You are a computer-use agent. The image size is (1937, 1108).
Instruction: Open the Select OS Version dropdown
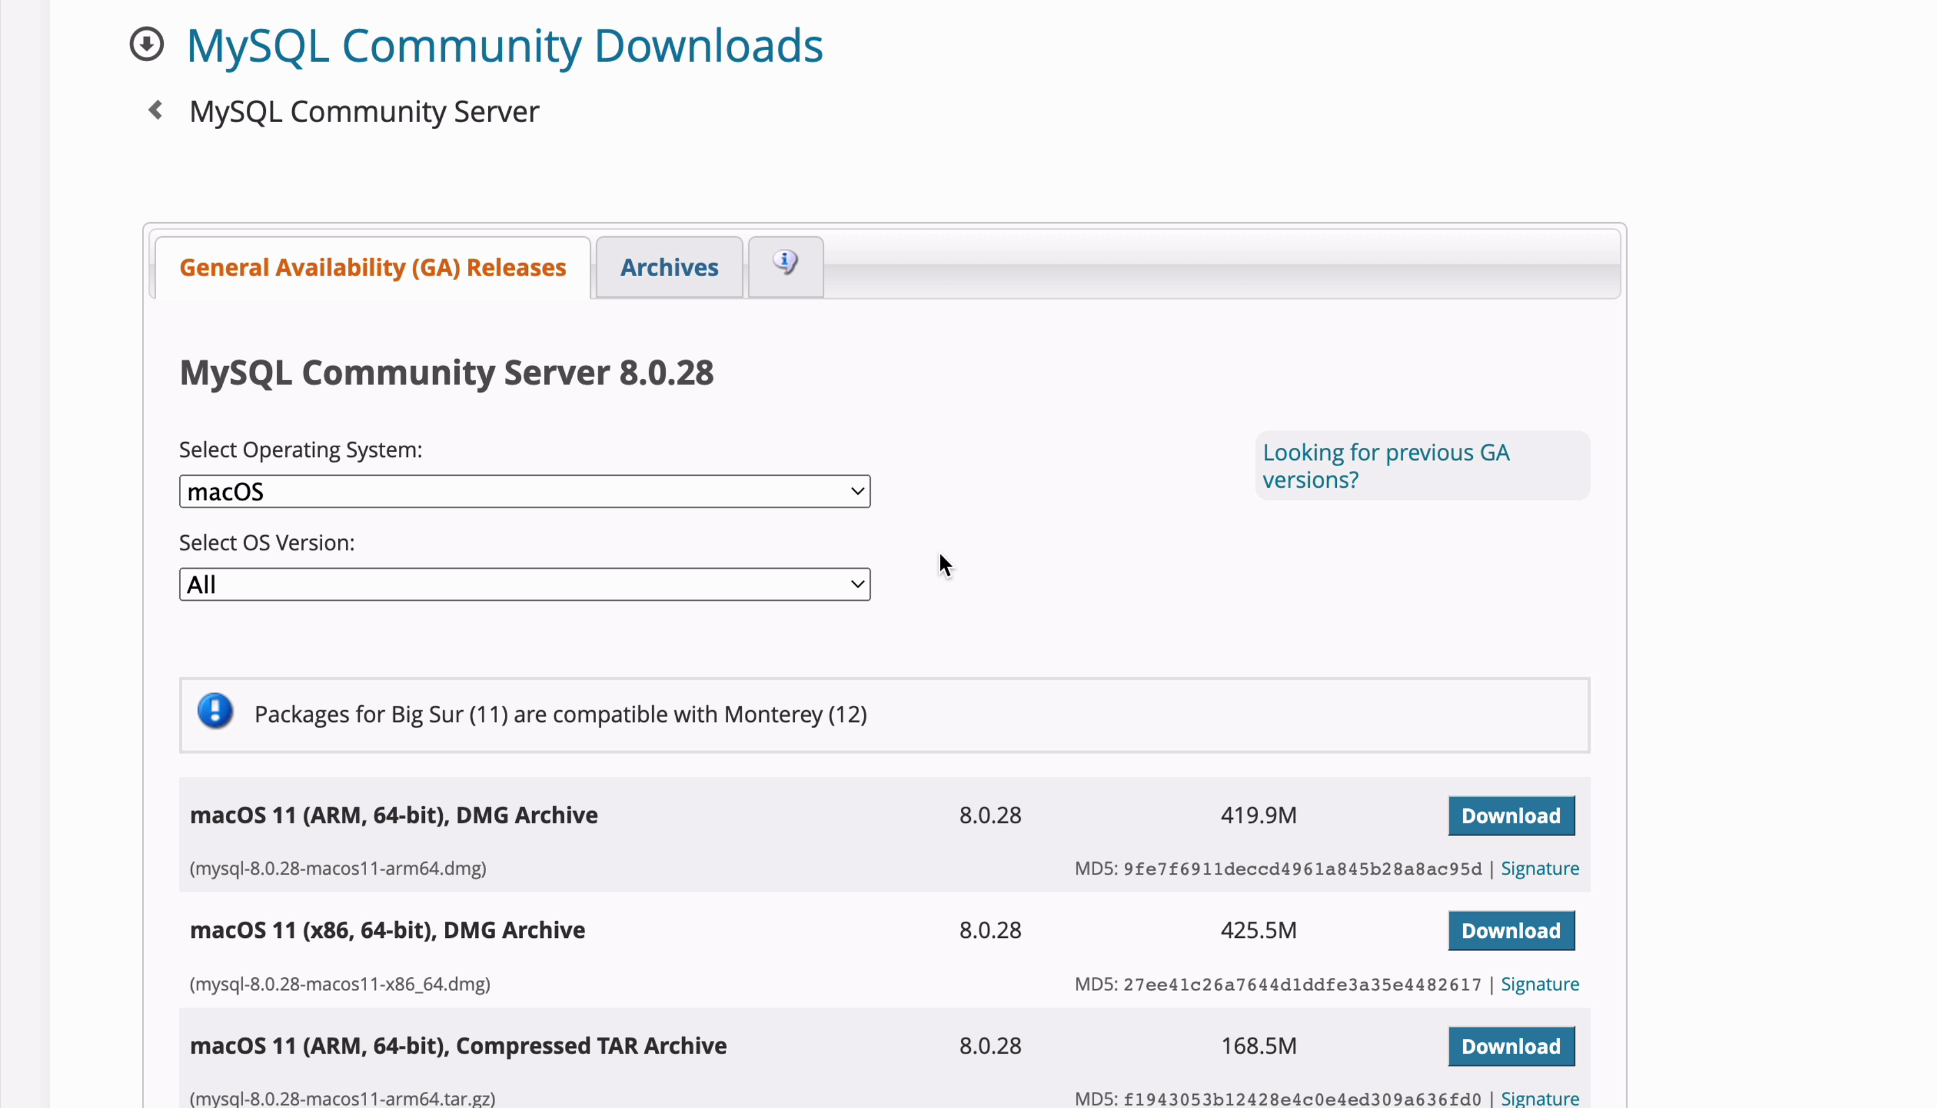tap(524, 585)
